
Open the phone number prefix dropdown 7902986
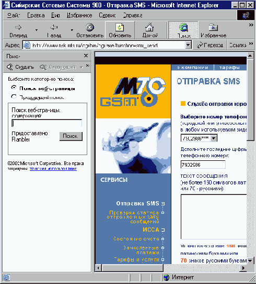[x=214, y=138]
